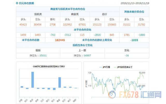Image resolution: width=166 pixels, height=104 pixels.
Task: Click the 未平仓合约变化 section header
Action: [x=82, y=30]
